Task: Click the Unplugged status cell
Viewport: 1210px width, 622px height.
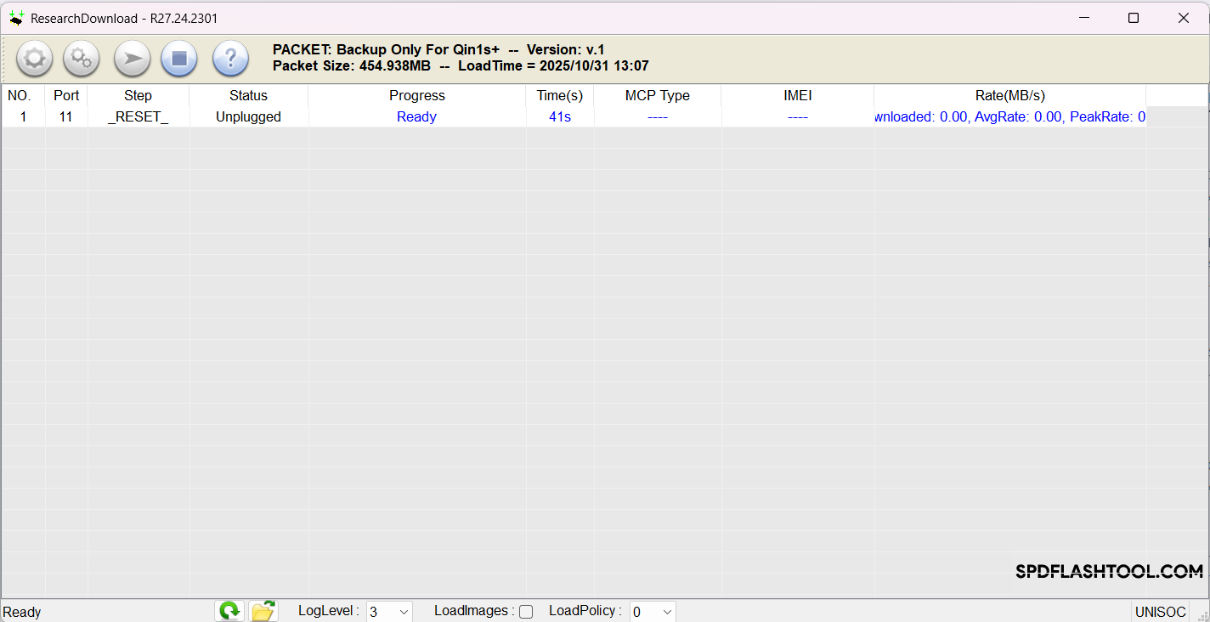Action: (248, 117)
